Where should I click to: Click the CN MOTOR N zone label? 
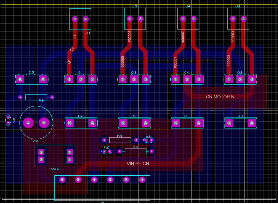tap(220, 97)
